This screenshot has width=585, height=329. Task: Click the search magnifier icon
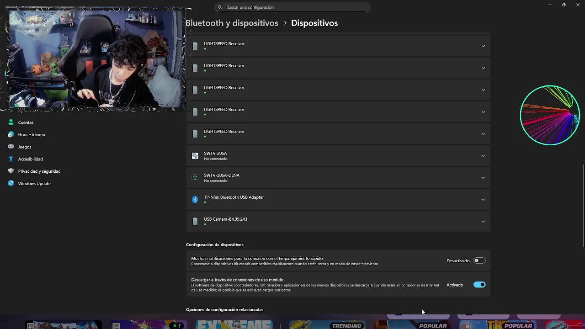(220, 7)
